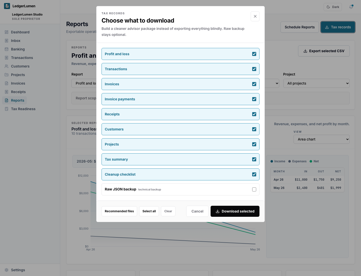This screenshot has width=361, height=276.
Task: Click the Clear button
Action: coord(168,211)
